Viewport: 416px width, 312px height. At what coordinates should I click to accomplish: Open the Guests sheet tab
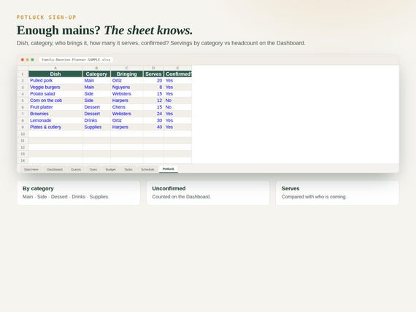pyautogui.click(x=76, y=169)
